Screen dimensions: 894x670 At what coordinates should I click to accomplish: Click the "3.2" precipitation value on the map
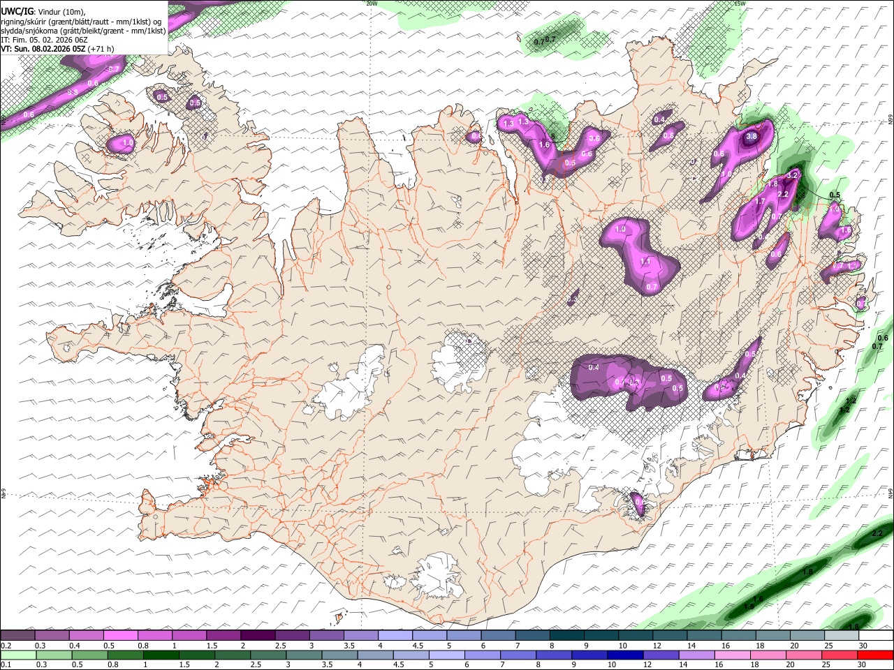click(x=792, y=174)
